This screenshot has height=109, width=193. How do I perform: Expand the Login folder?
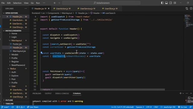(14, 37)
